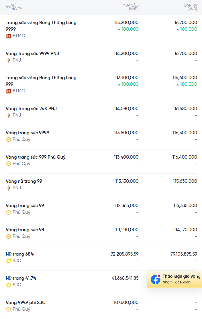This screenshot has width=202, height=319.
Task: Click Phú Quý logo under Vàng trang sức 999.9
Action: [x=8, y=139]
